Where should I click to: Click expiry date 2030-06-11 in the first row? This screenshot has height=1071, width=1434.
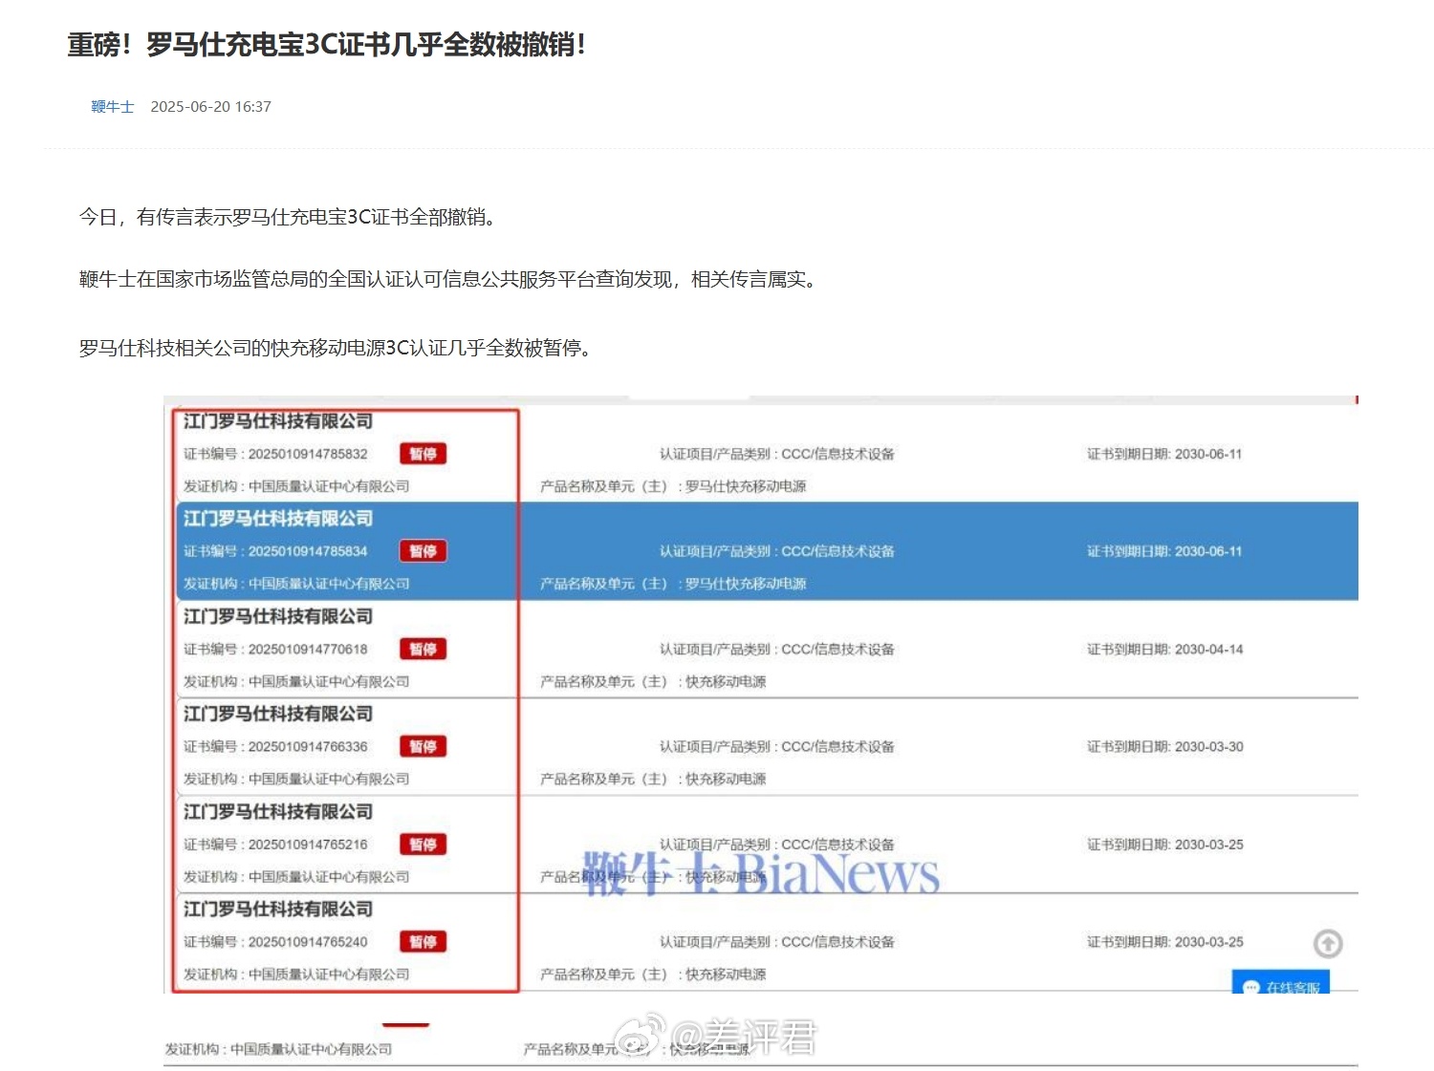click(x=1208, y=454)
